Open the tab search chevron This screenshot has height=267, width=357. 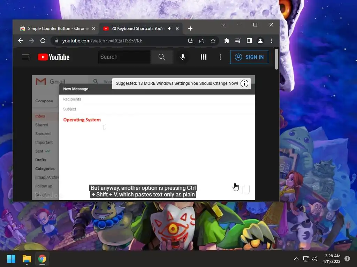[223, 25]
